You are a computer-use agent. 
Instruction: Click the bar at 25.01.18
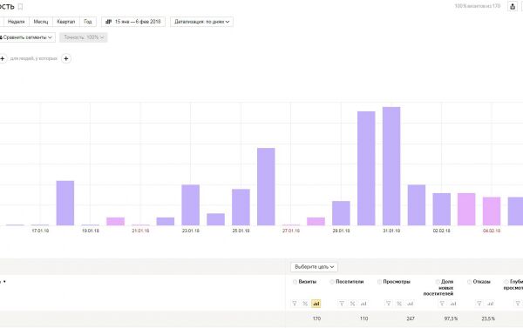tap(241, 207)
